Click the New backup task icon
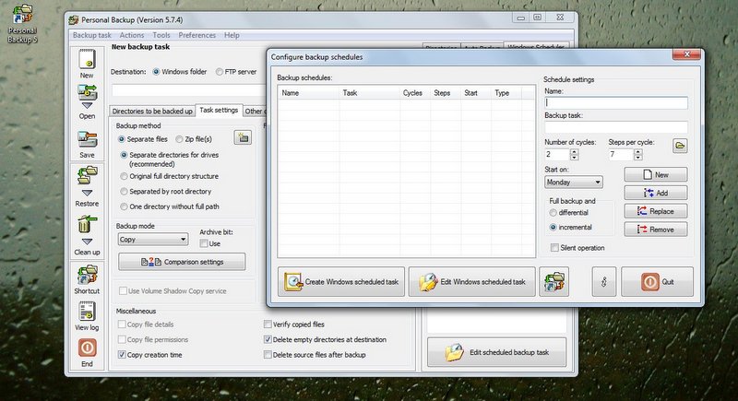The height and width of the screenshot is (401, 738). 87,59
